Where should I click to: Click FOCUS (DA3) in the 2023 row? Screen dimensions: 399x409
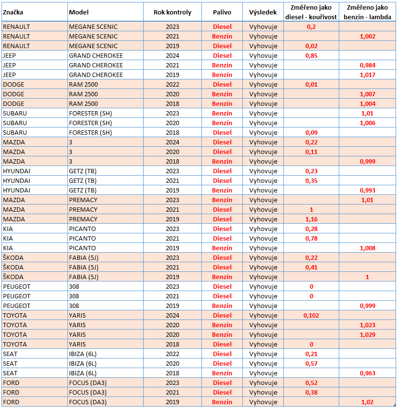click(x=88, y=383)
